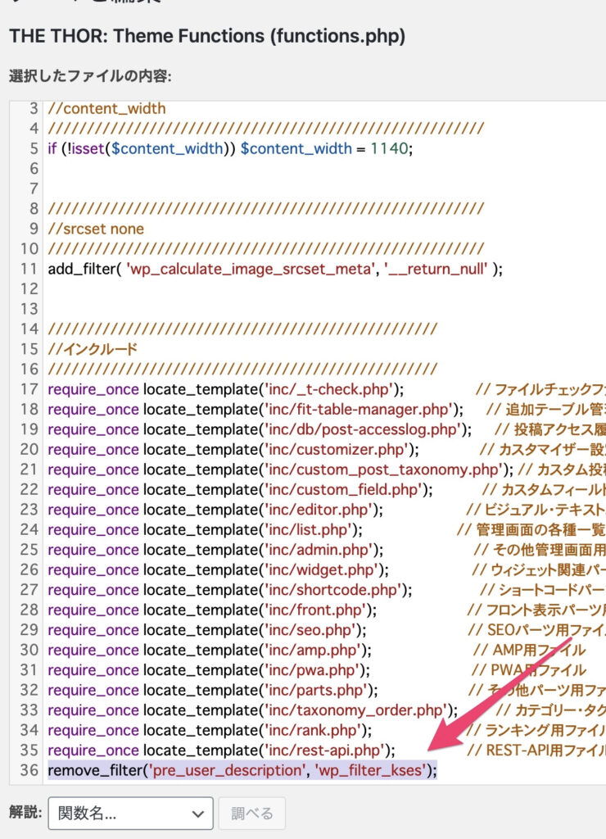Click the slash comment row on line 10
The height and width of the screenshot is (839, 606).
click(266, 249)
